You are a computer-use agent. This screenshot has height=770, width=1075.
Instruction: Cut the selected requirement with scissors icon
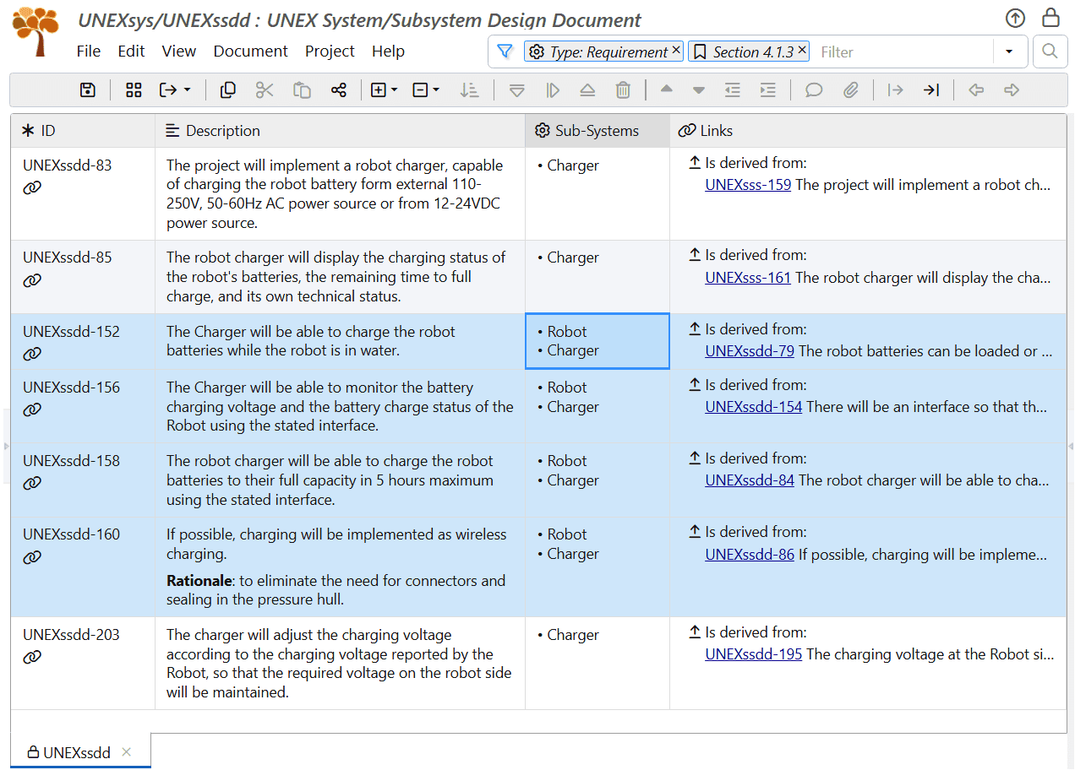265,89
